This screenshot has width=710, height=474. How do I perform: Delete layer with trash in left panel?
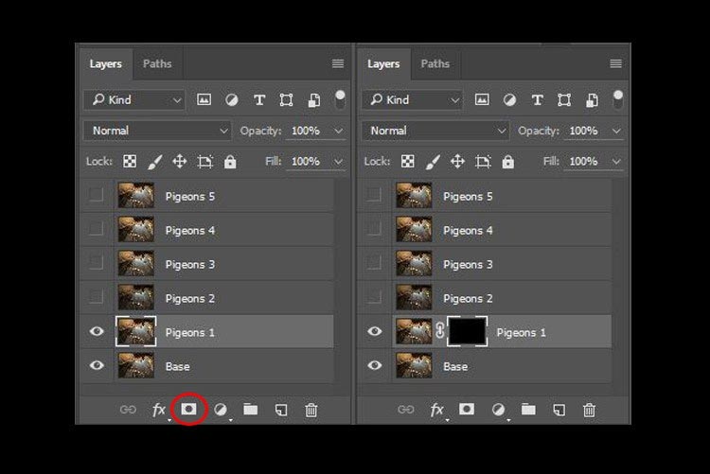pyautogui.click(x=311, y=411)
